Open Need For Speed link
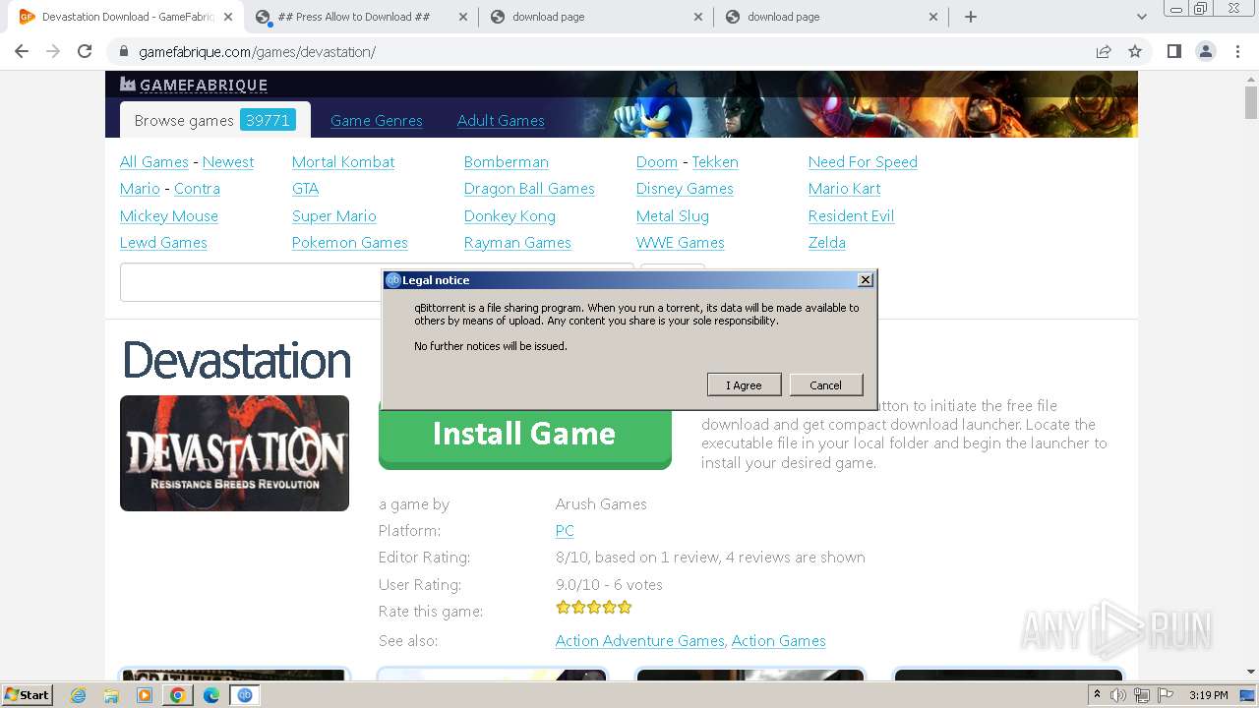 (x=863, y=162)
